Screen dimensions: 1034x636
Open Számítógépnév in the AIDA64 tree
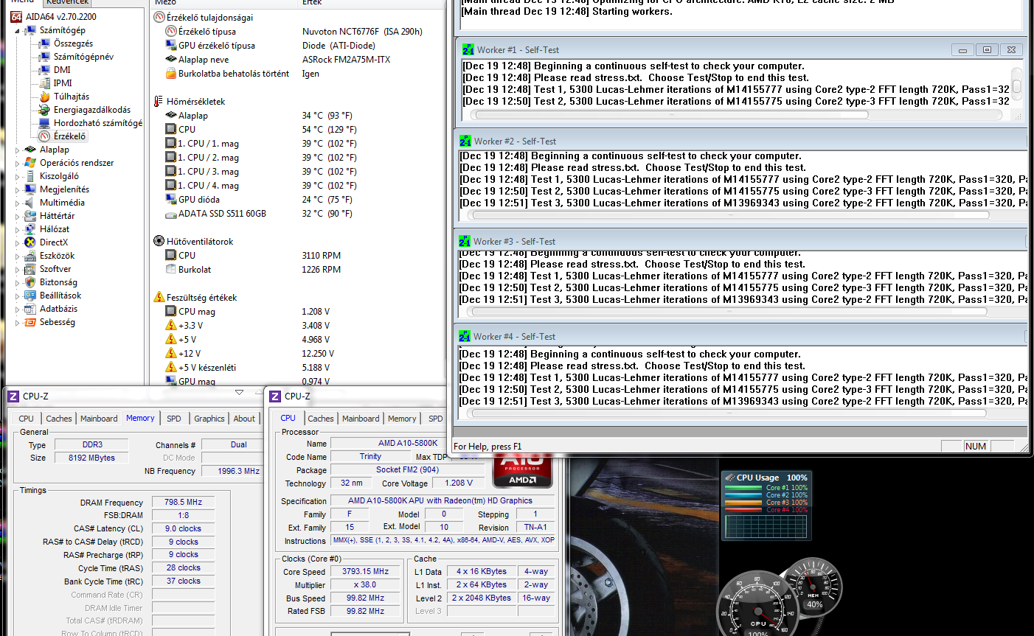tap(83, 57)
